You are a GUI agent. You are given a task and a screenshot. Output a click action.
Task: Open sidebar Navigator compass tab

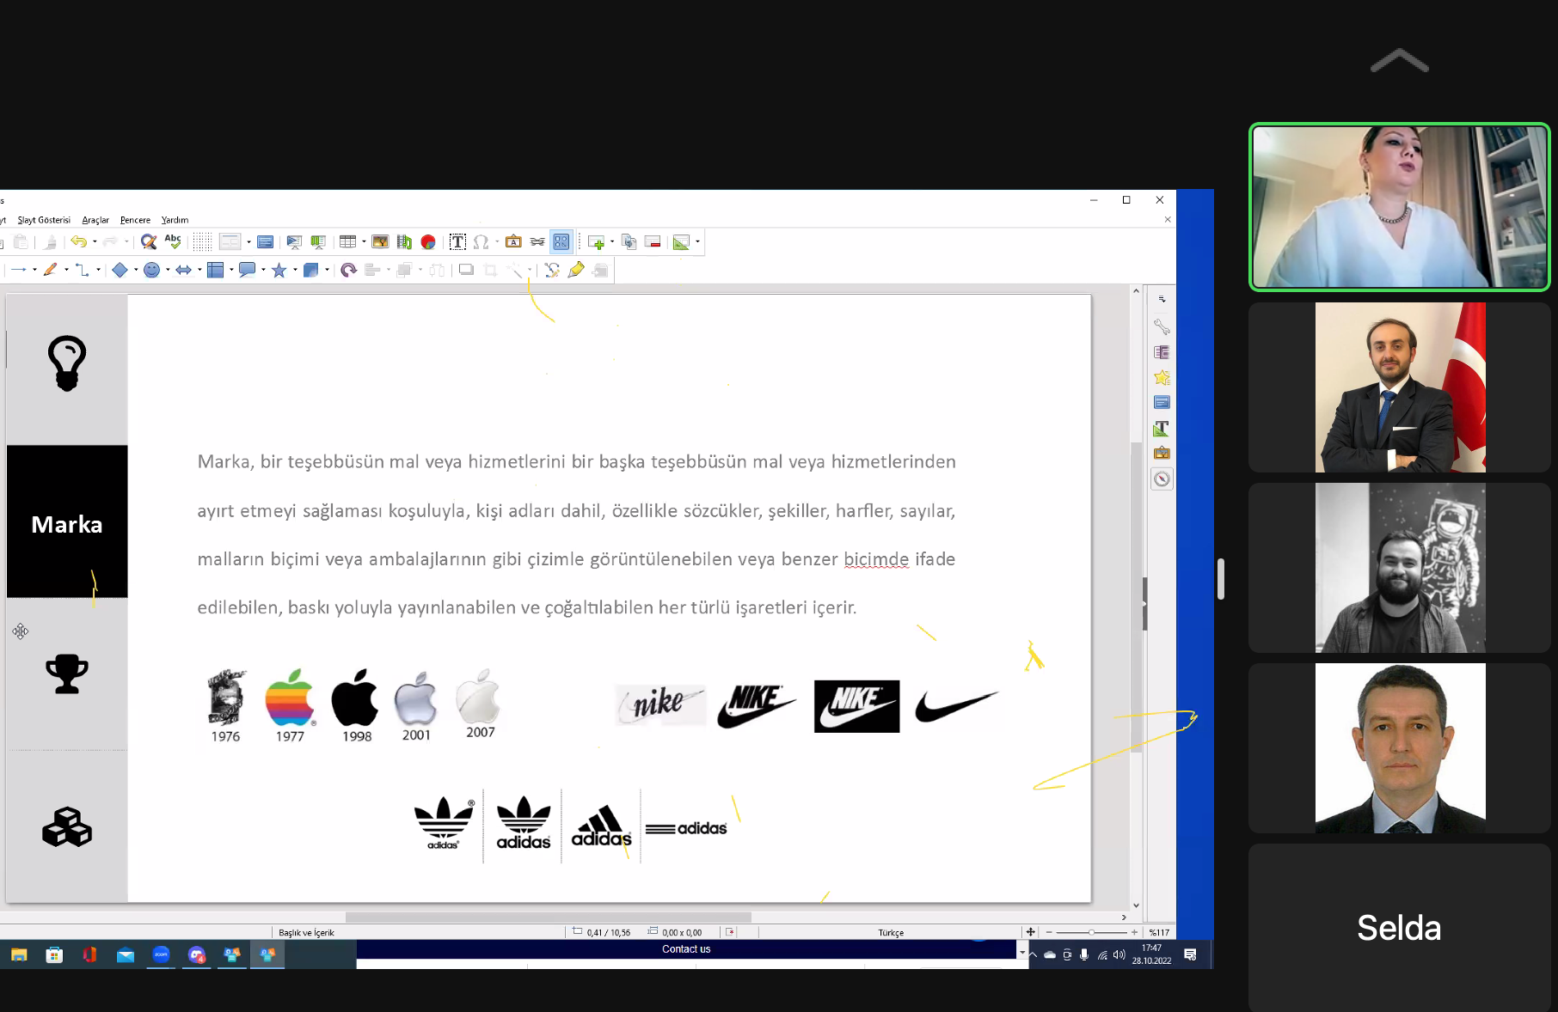1162,479
